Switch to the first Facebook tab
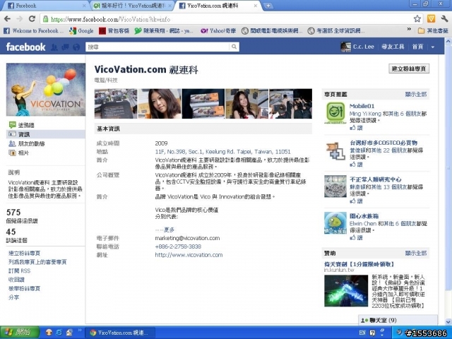Image resolution: width=452 pixels, height=339 pixels. click(46, 6)
